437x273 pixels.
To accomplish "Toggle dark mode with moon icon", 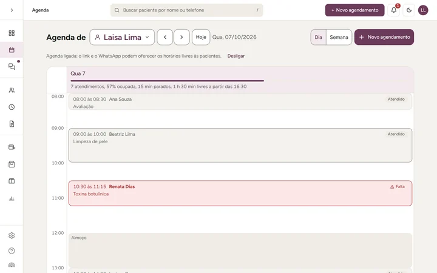I will 409,10.
